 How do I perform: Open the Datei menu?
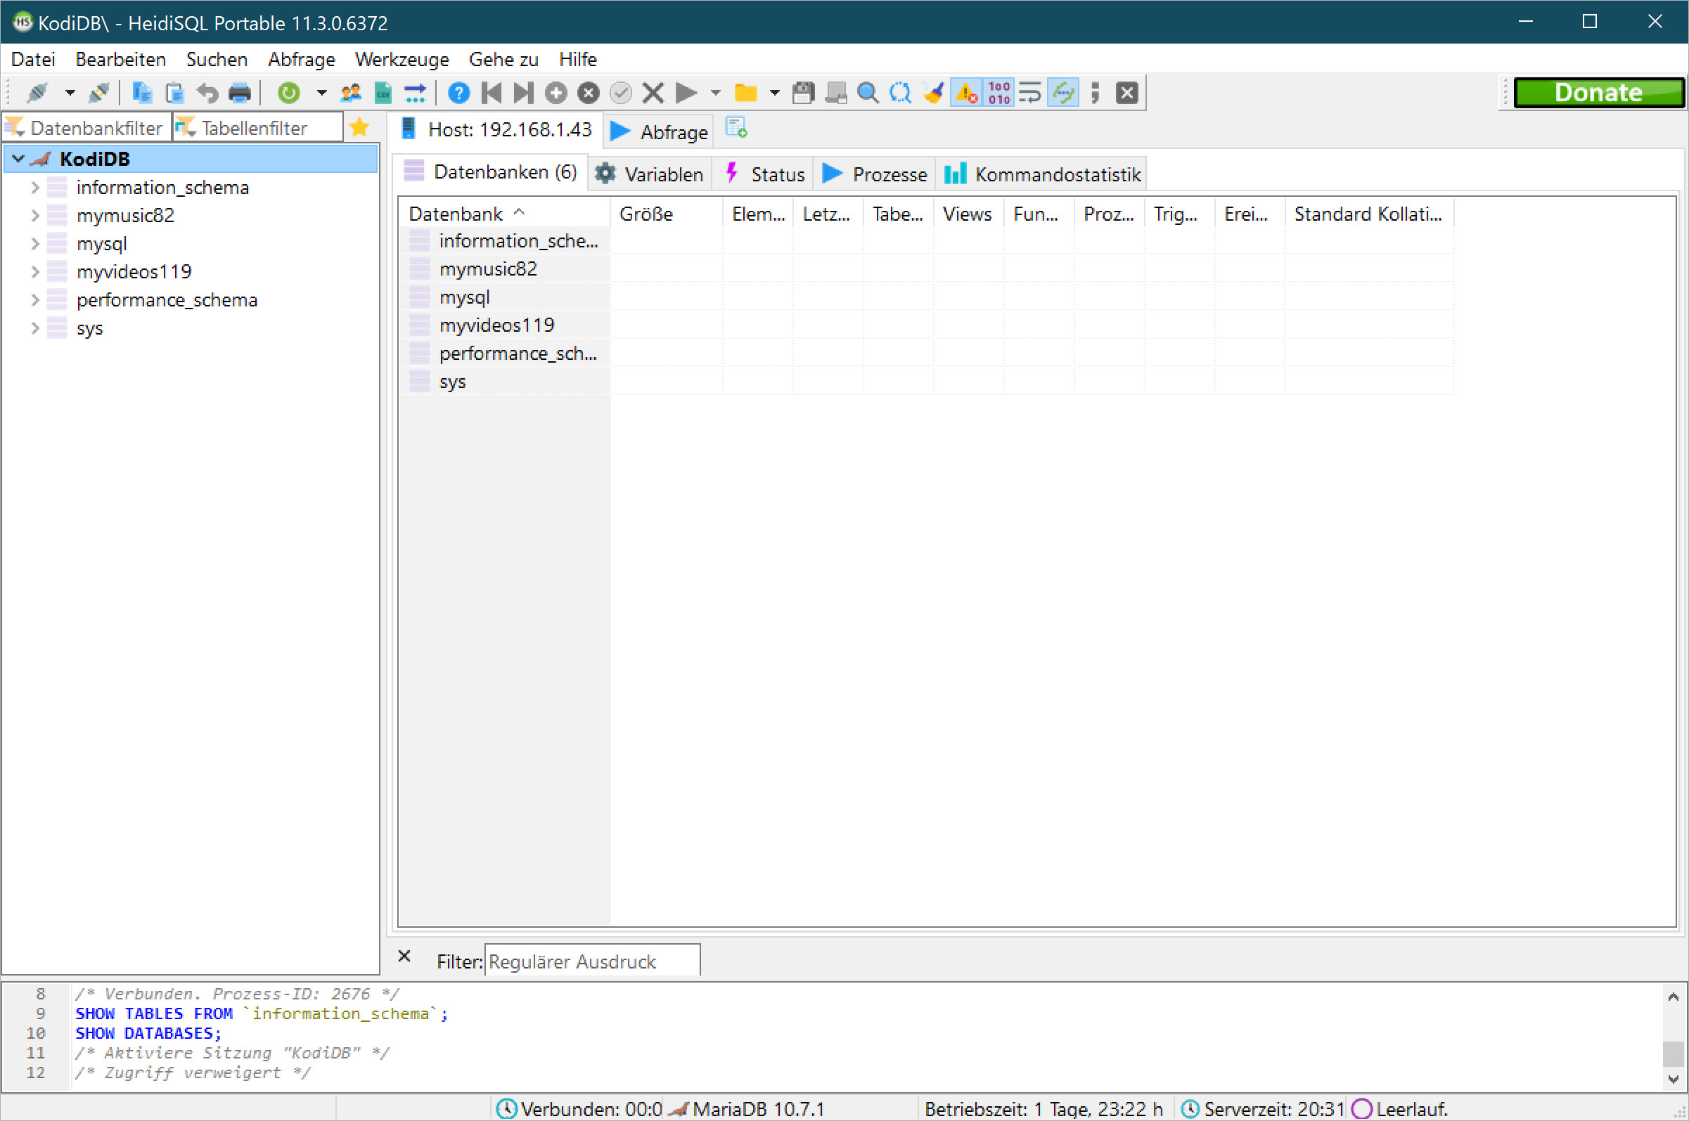pyautogui.click(x=33, y=59)
